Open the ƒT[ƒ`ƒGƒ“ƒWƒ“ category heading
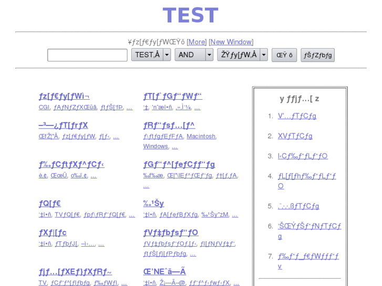 click(x=173, y=97)
